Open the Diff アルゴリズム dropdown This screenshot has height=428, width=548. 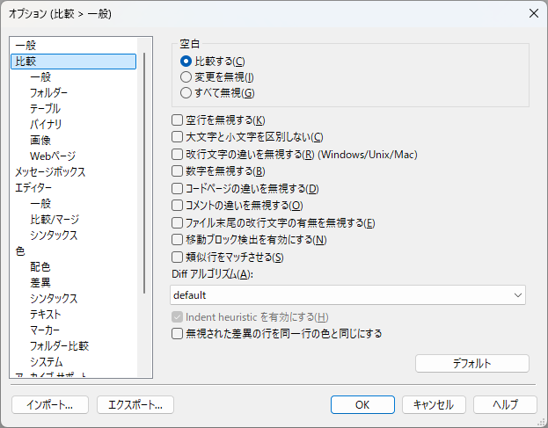pyautogui.click(x=348, y=295)
